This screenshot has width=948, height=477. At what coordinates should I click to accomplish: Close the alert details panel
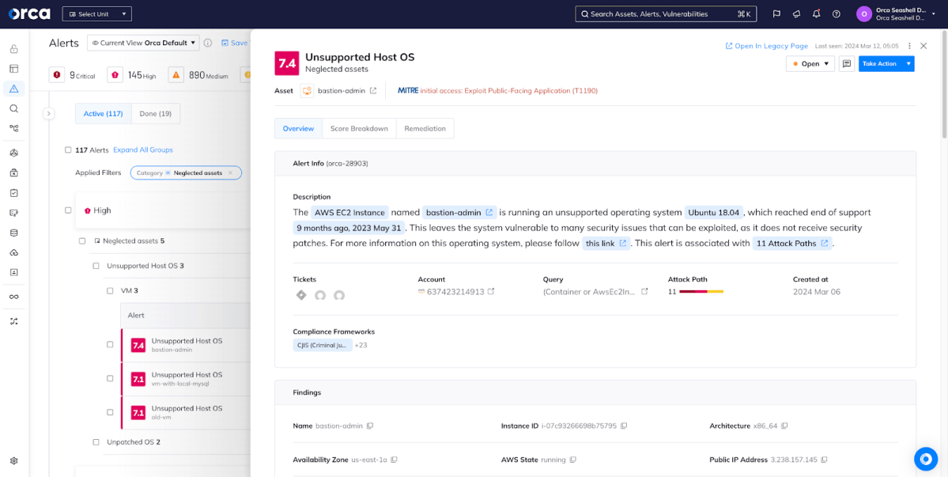[923, 46]
